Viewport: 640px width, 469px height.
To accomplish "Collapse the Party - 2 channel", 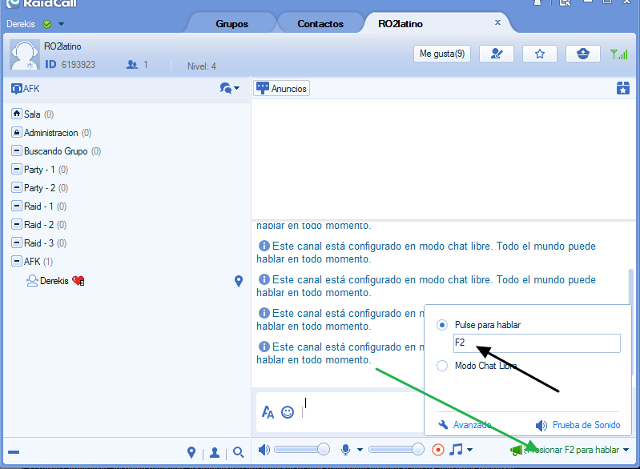I will [16, 187].
